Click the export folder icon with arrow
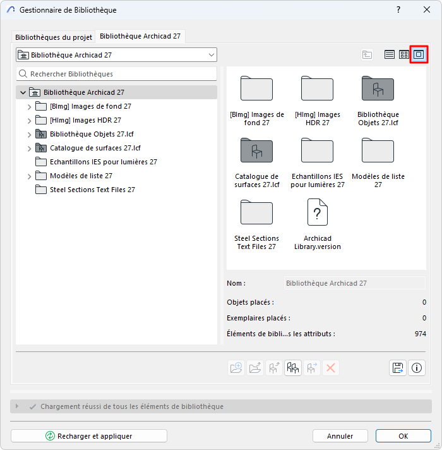The image size is (442, 450). [x=255, y=368]
